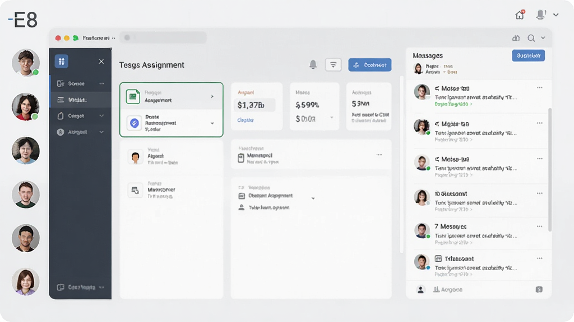Open three-dot menu of first message
The image size is (574, 322).
point(540,88)
